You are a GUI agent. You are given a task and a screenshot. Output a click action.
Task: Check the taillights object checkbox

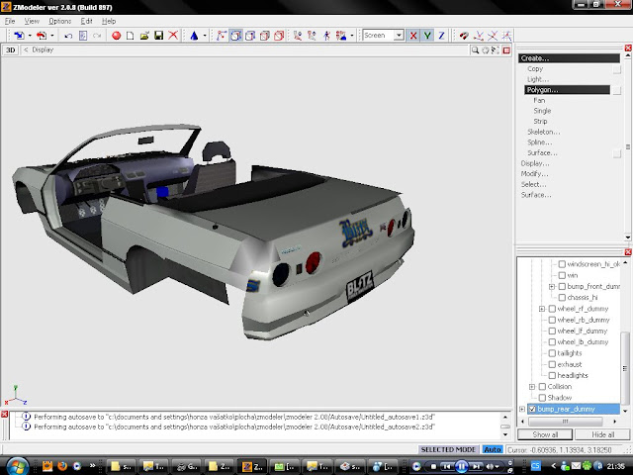coord(552,353)
